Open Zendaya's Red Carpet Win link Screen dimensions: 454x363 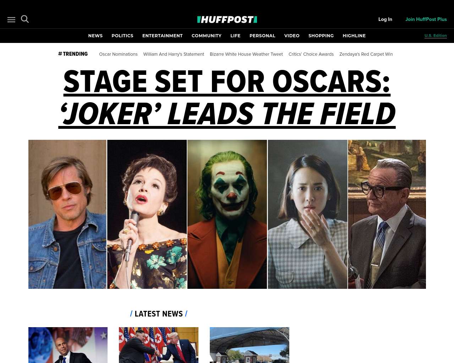pos(366,54)
